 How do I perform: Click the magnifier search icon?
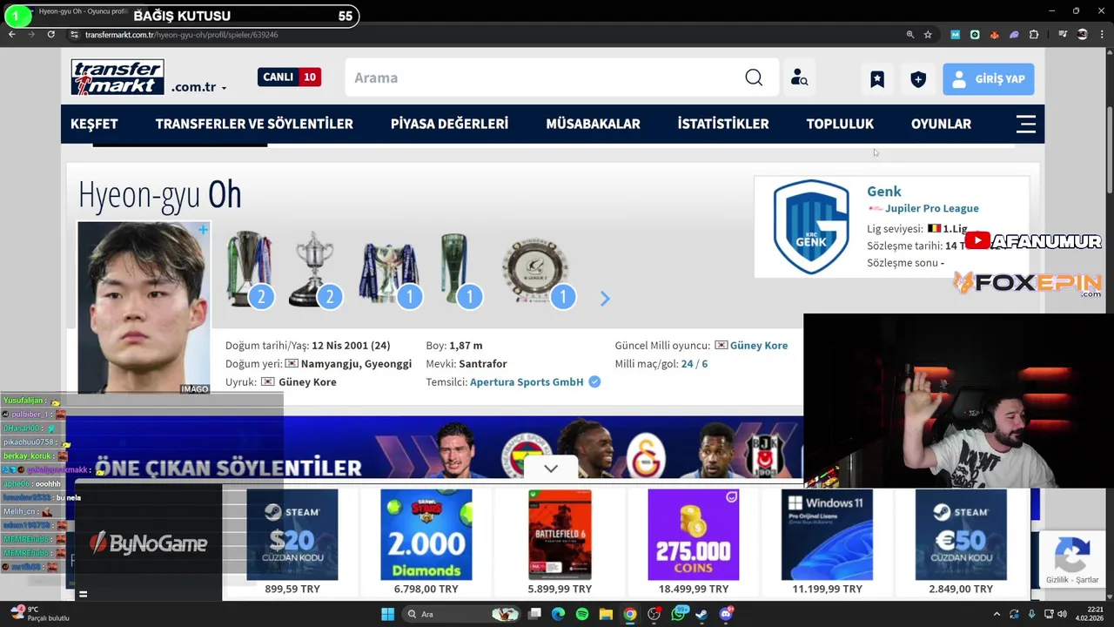(754, 78)
